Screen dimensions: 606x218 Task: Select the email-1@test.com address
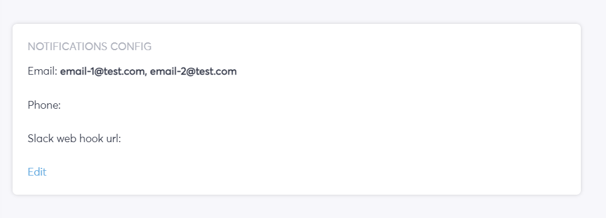coord(102,72)
